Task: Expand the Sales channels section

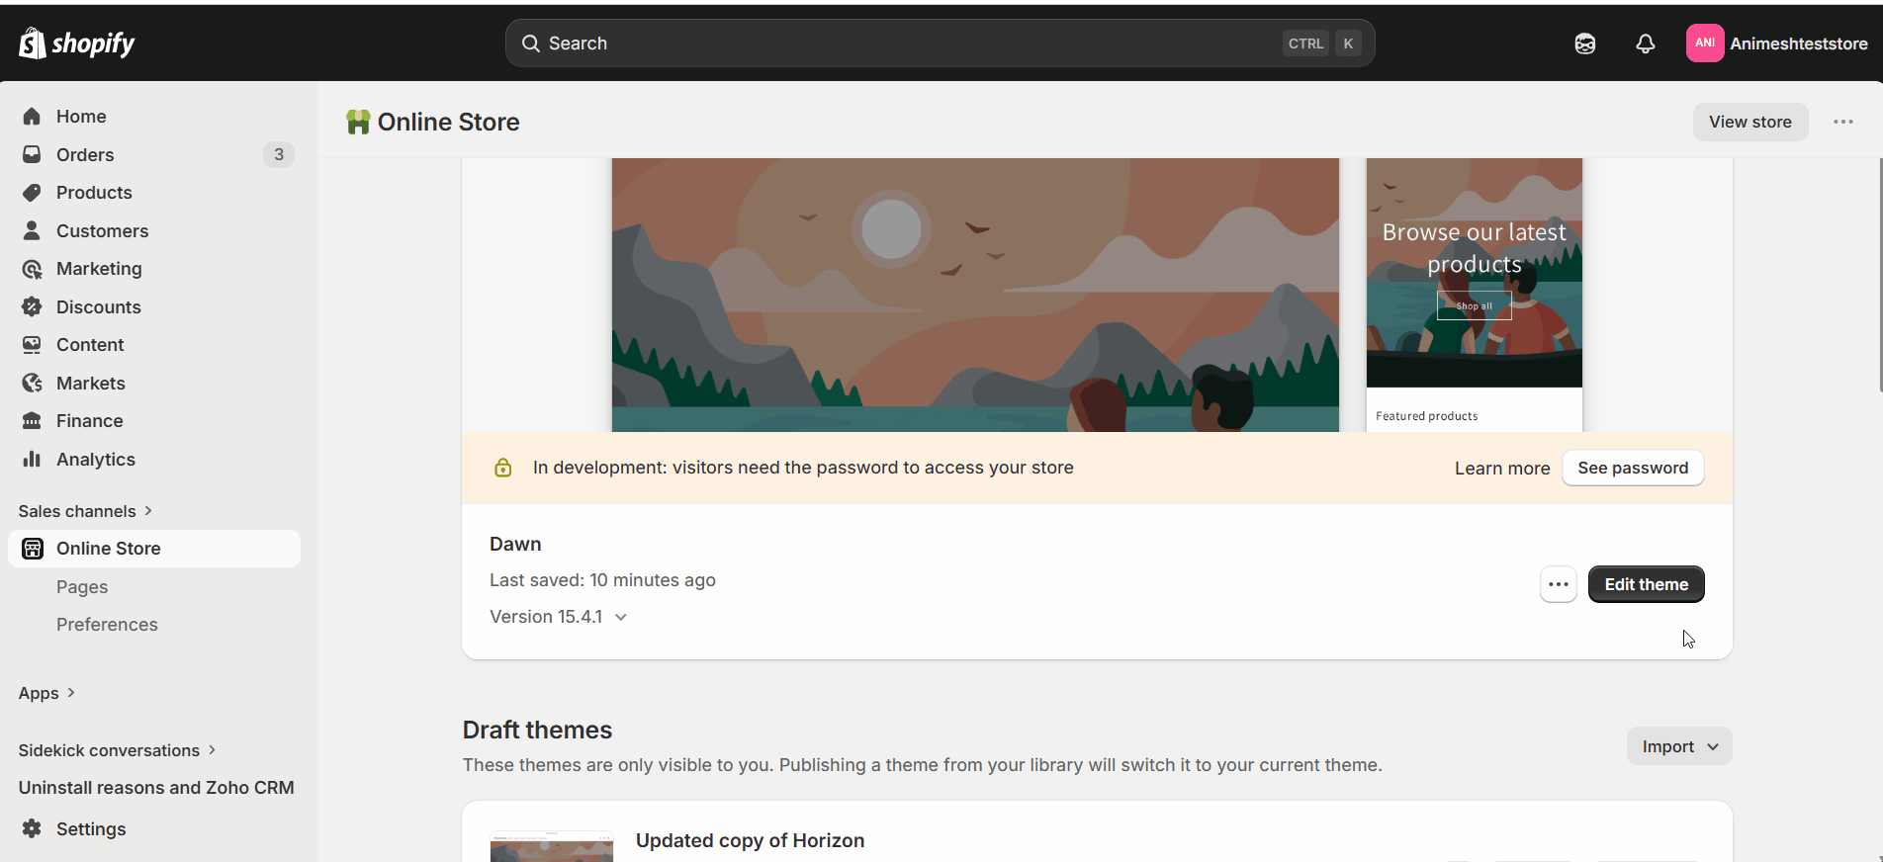Action: point(86,511)
